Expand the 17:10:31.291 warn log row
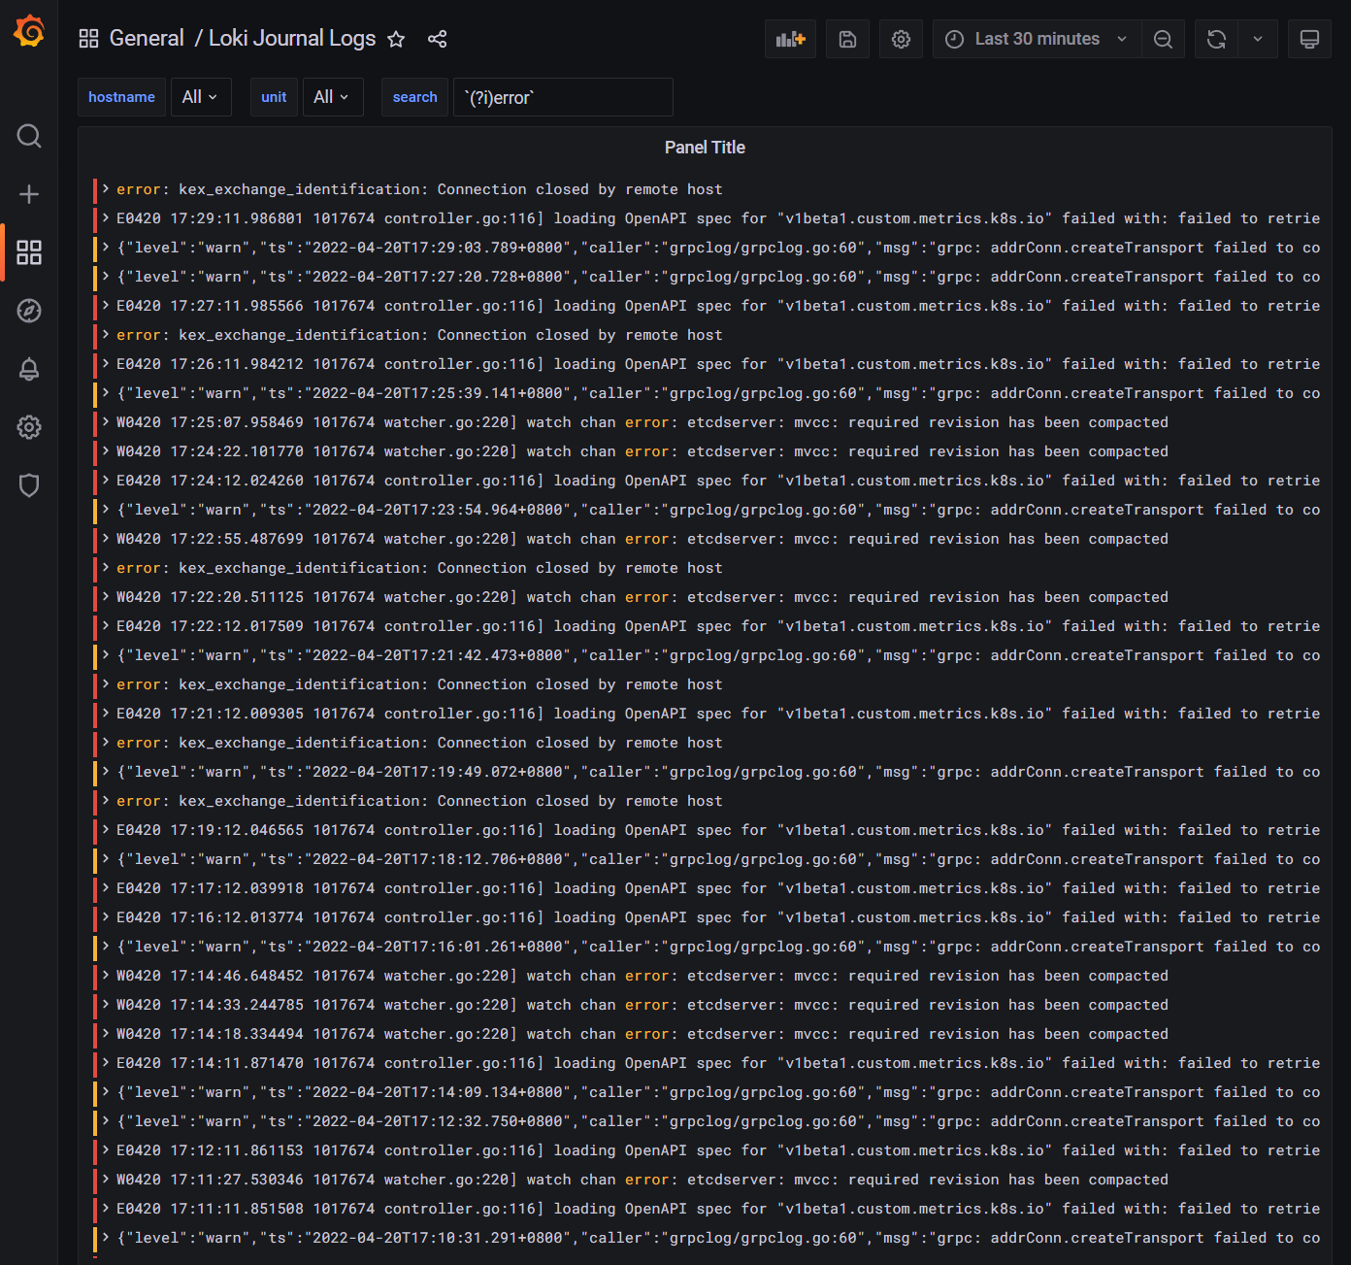Viewport: 1351px width, 1265px height. pos(106,1237)
